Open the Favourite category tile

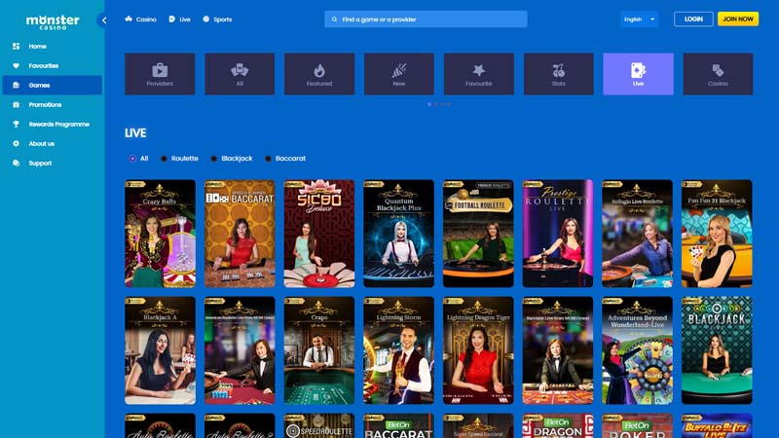pos(479,74)
